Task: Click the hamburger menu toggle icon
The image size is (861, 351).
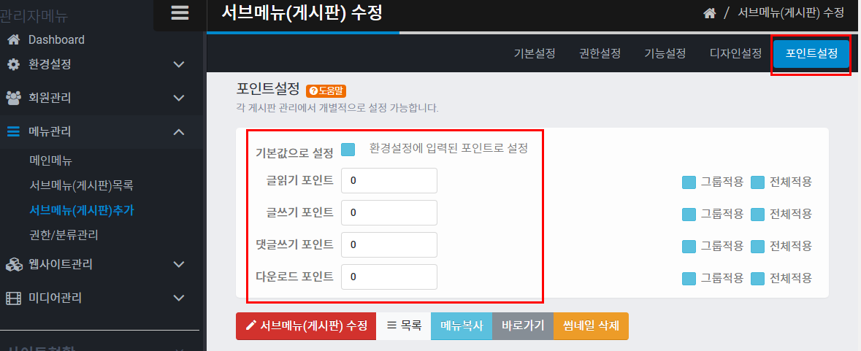Action: 180,13
